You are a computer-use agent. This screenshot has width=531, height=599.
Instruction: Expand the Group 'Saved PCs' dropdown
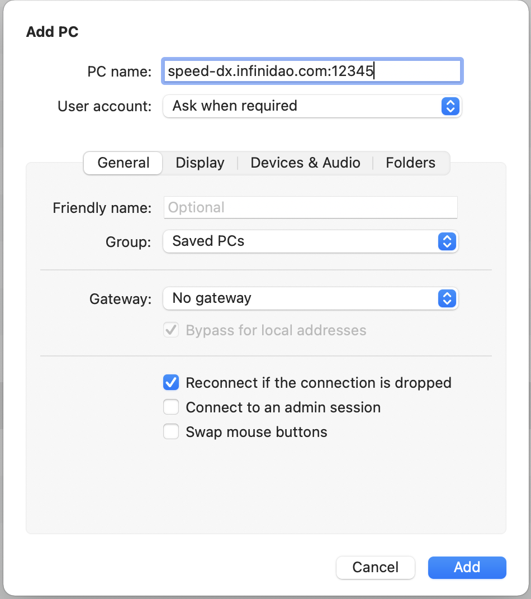click(302, 241)
